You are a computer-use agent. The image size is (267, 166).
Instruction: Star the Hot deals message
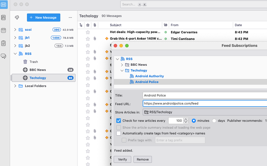(88, 32)
